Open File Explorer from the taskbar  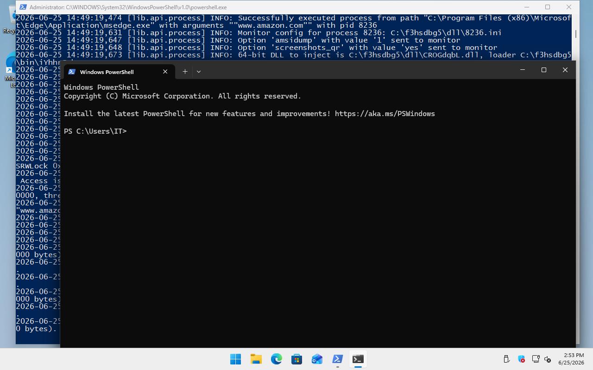[256, 359]
